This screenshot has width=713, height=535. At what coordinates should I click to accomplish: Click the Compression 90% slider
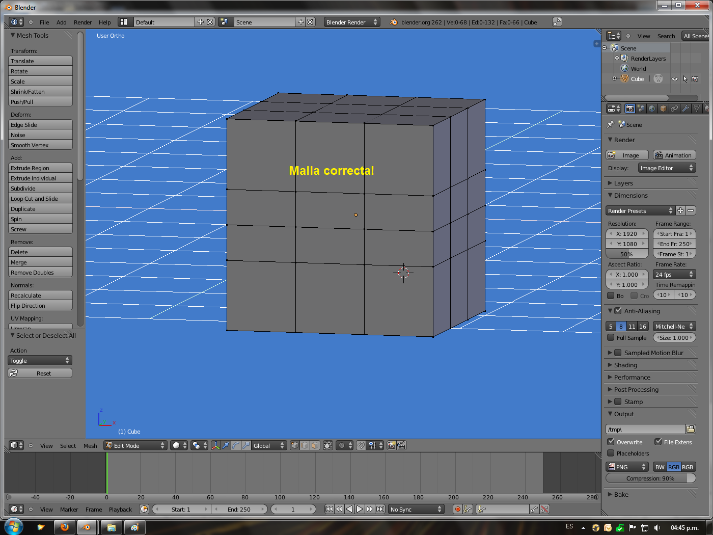(x=650, y=478)
